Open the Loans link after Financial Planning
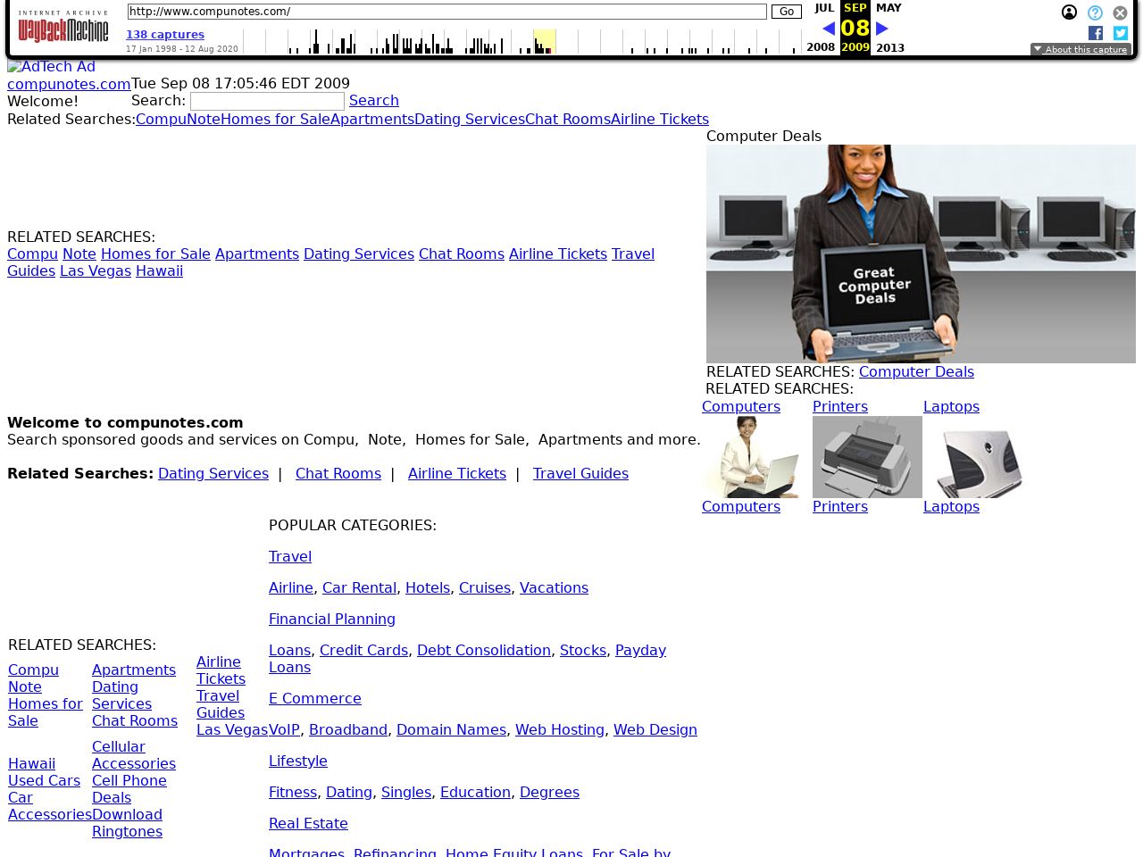Viewport: 1143px width, 857px height. point(289,651)
